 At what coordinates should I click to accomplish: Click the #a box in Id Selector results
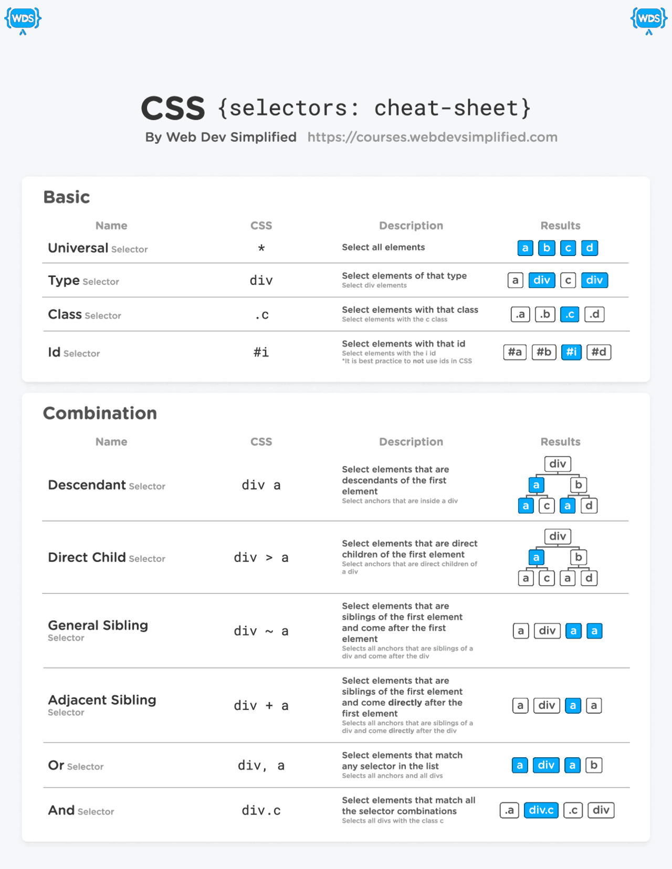point(514,352)
